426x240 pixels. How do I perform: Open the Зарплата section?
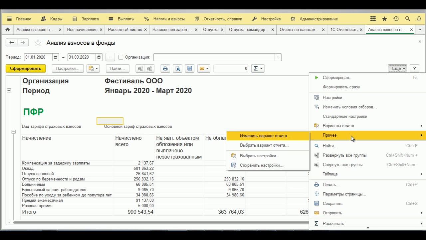tap(86, 19)
